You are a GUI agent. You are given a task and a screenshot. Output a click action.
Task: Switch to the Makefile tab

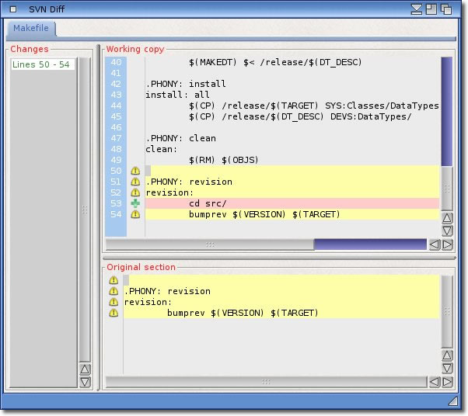pos(31,29)
